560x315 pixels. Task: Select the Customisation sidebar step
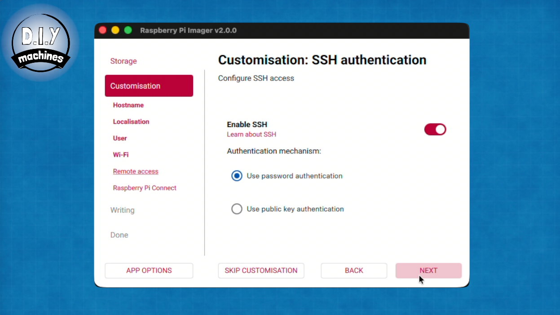click(x=149, y=86)
